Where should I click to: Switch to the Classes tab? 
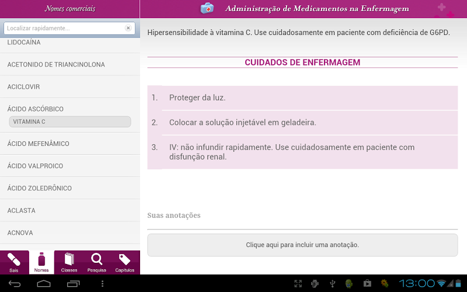pos(69,262)
